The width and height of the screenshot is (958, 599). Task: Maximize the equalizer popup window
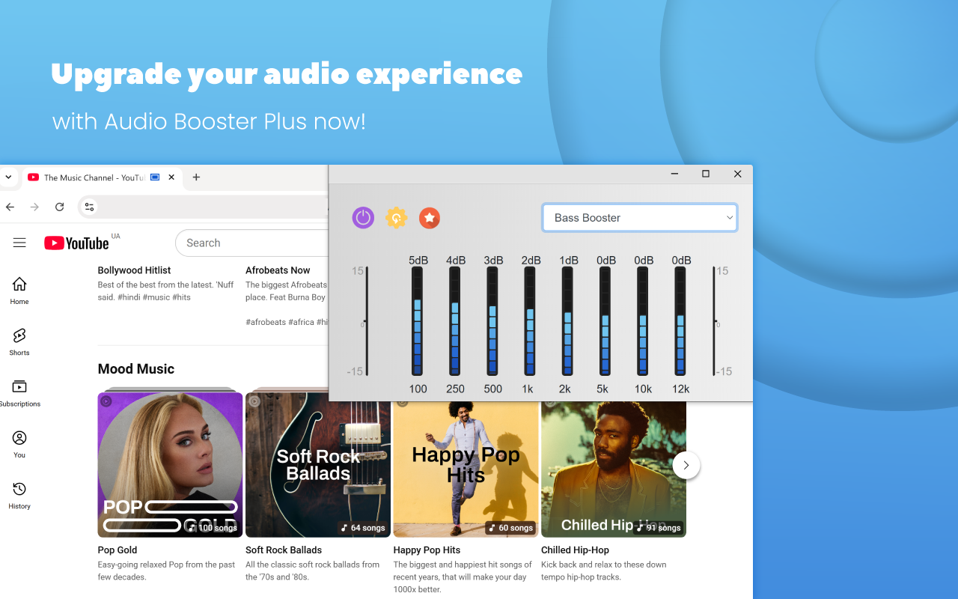tap(706, 174)
